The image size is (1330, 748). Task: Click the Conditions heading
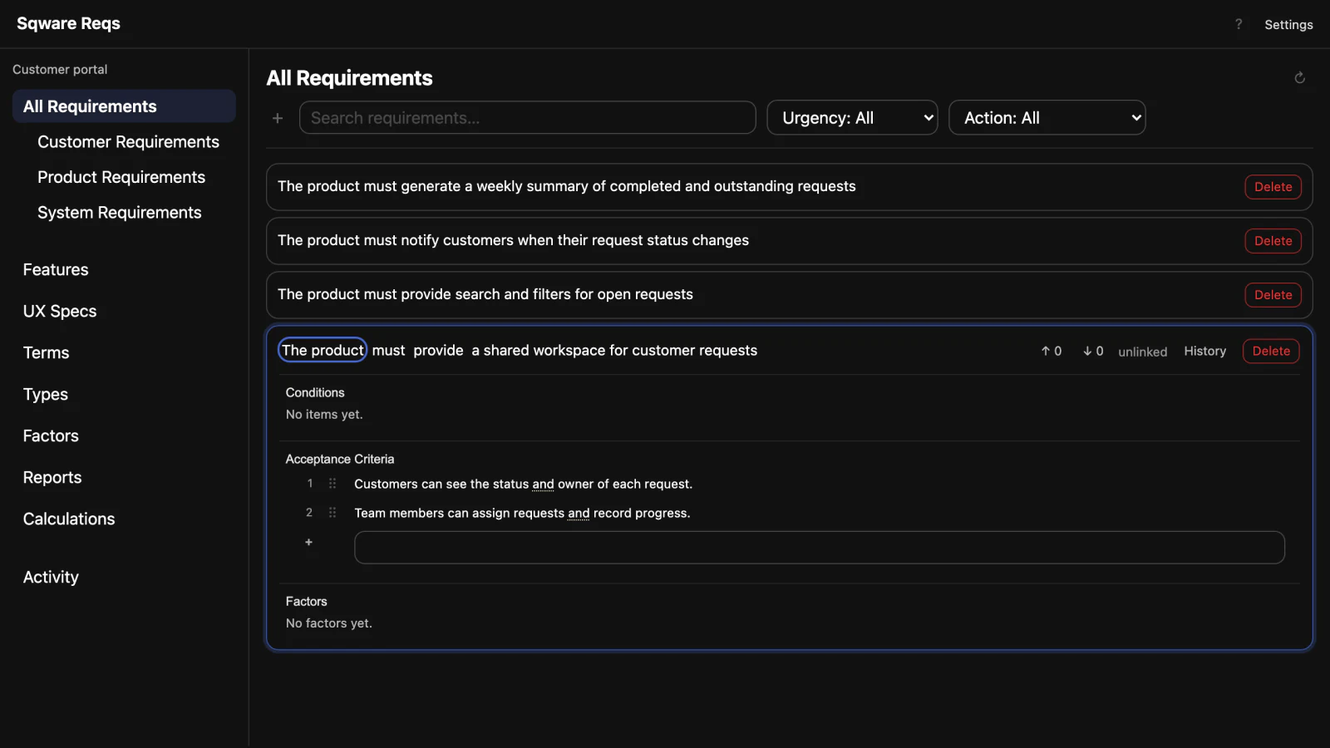(x=315, y=392)
